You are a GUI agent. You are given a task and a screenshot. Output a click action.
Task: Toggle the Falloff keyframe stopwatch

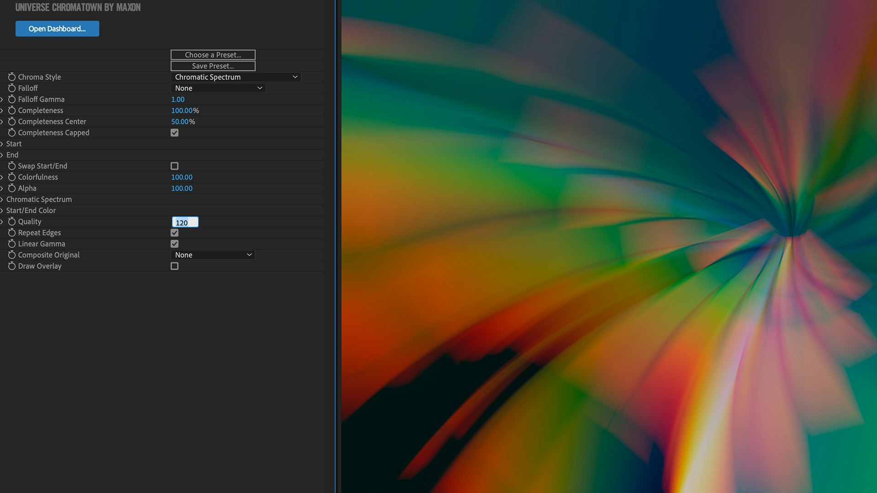[x=12, y=88]
